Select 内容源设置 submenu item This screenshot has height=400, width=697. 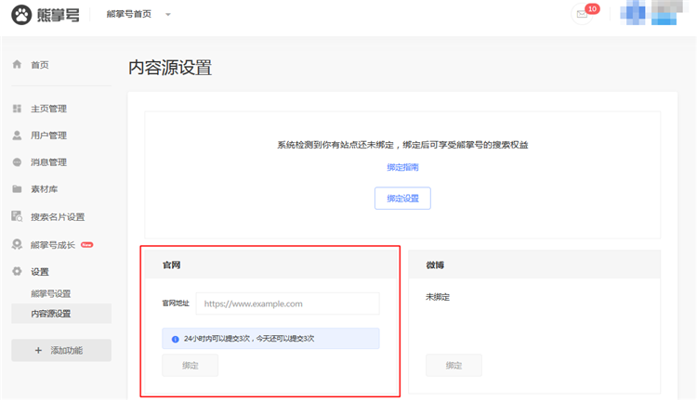click(51, 314)
